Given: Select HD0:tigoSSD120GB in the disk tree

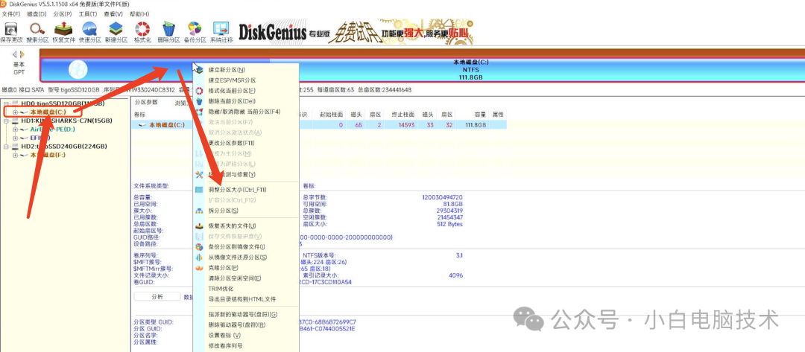Looking at the screenshot, I should (63, 103).
